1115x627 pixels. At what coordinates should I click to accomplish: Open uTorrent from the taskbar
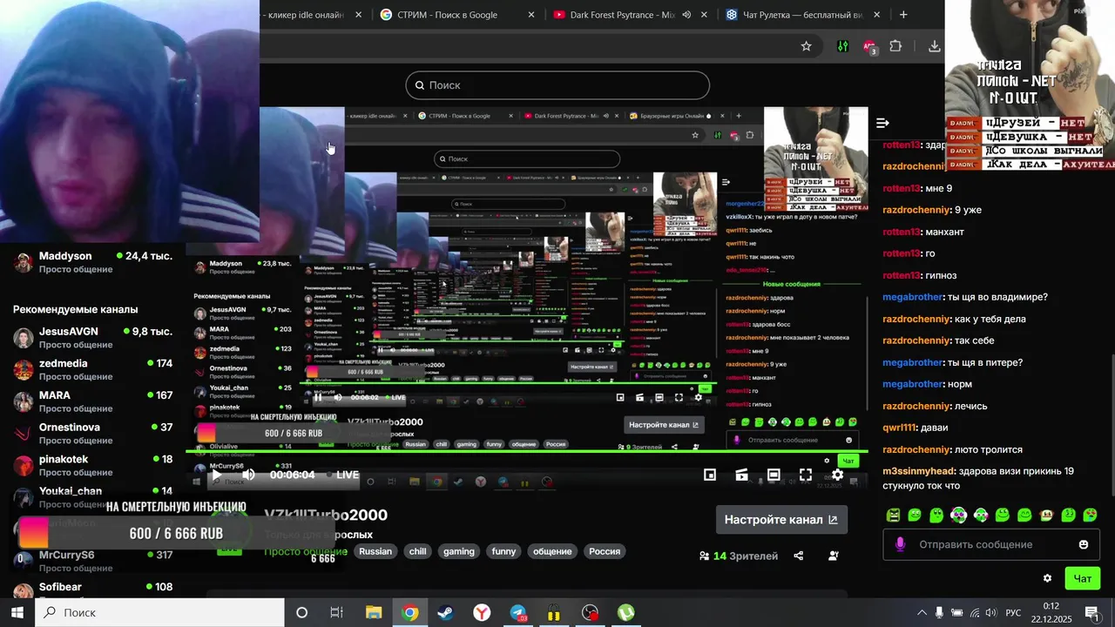(x=626, y=612)
